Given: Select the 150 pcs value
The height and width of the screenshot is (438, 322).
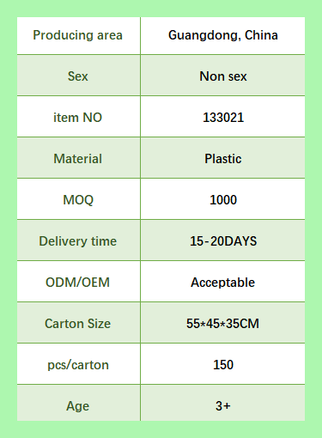Looking at the screenshot, I should pyautogui.click(x=223, y=365).
